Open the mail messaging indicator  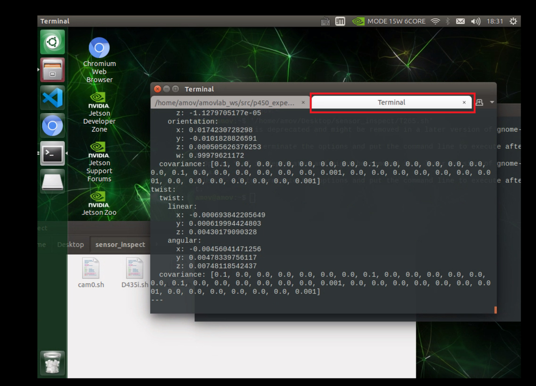tap(460, 21)
